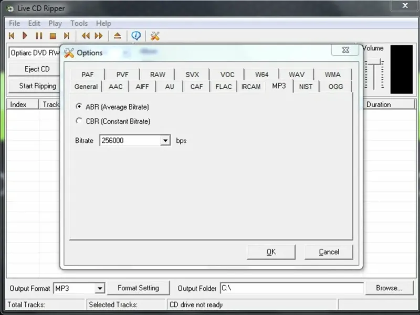Select ABR (Average Bitrate) radio button

pyautogui.click(x=79, y=107)
